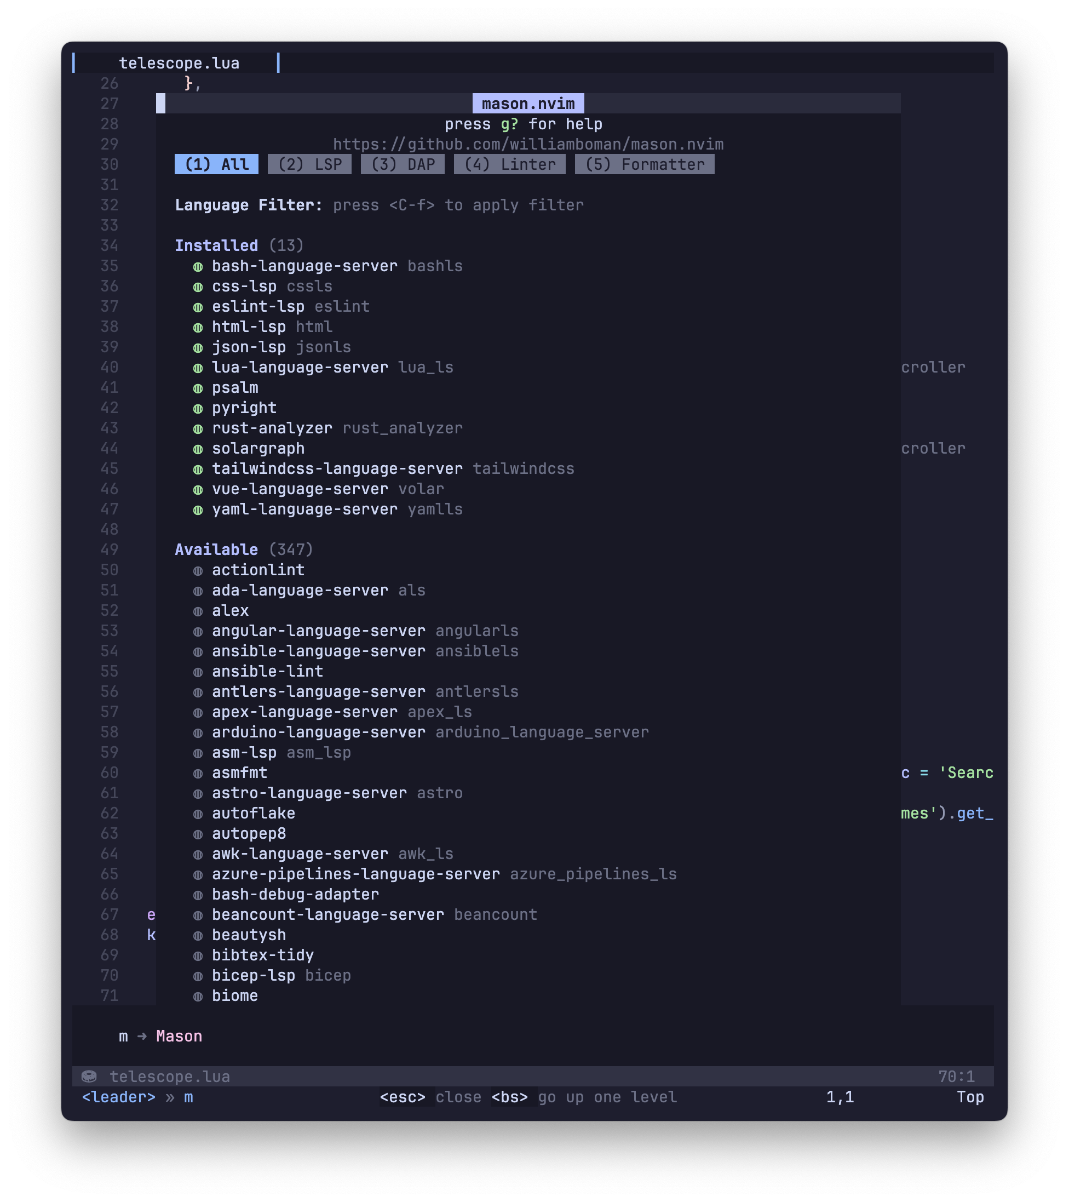Click the installed icon beside html-lsp
Image resolution: width=1069 pixels, height=1202 pixels.
pyautogui.click(x=198, y=328)
